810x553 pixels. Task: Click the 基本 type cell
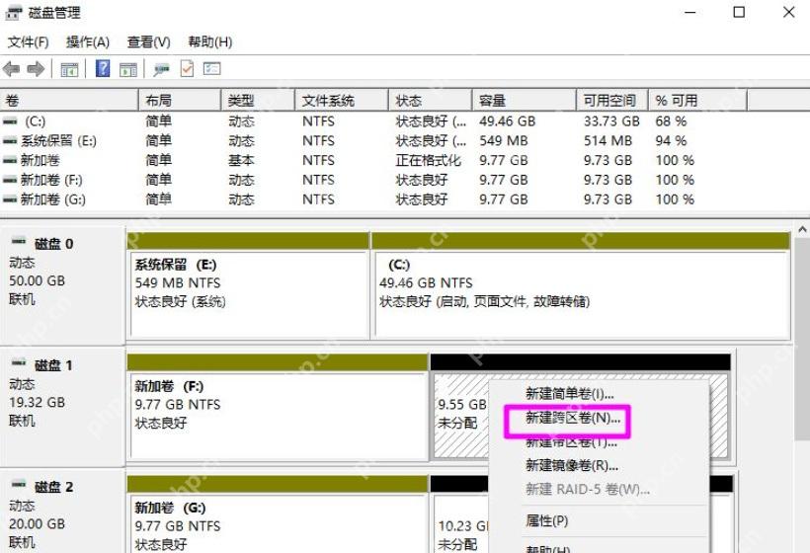tap(241, 161)
